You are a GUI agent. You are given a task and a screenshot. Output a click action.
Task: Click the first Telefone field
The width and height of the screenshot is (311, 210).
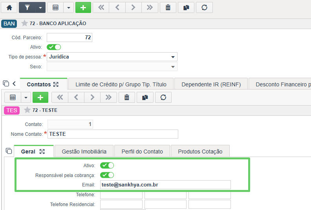pos(121,195)
